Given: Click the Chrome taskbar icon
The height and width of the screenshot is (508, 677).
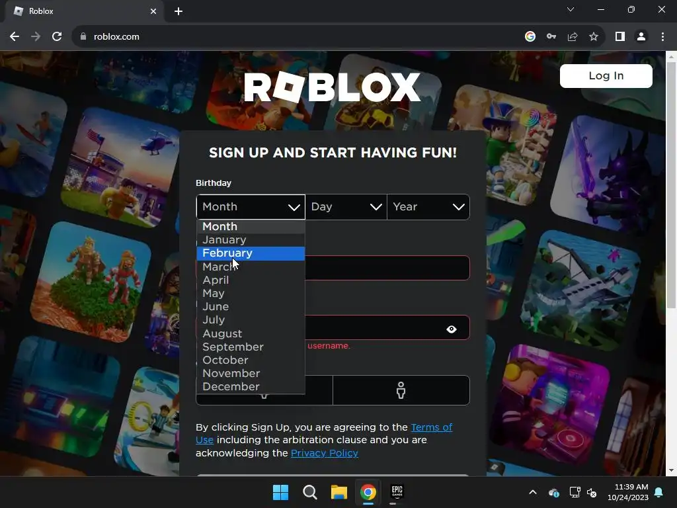Looking at the screenshot, I should point(368,492).
